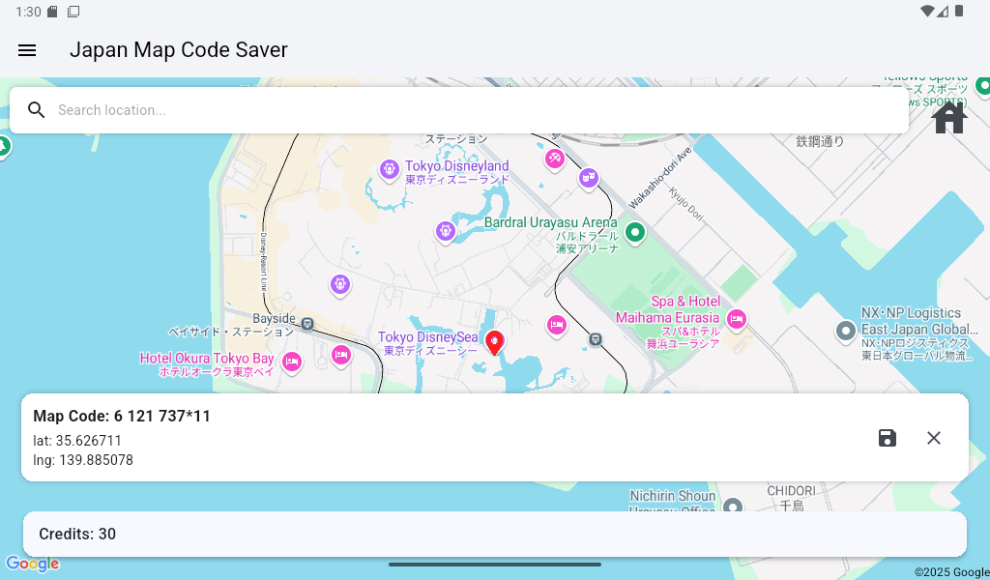The image size is (990, 580).
Task: Close the map code card
Action: coord(934,437)
